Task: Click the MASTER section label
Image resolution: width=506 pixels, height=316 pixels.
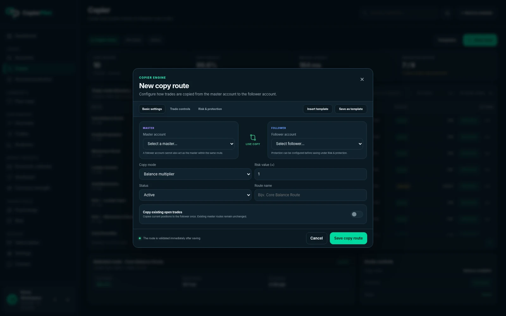Action: point(149,128)
